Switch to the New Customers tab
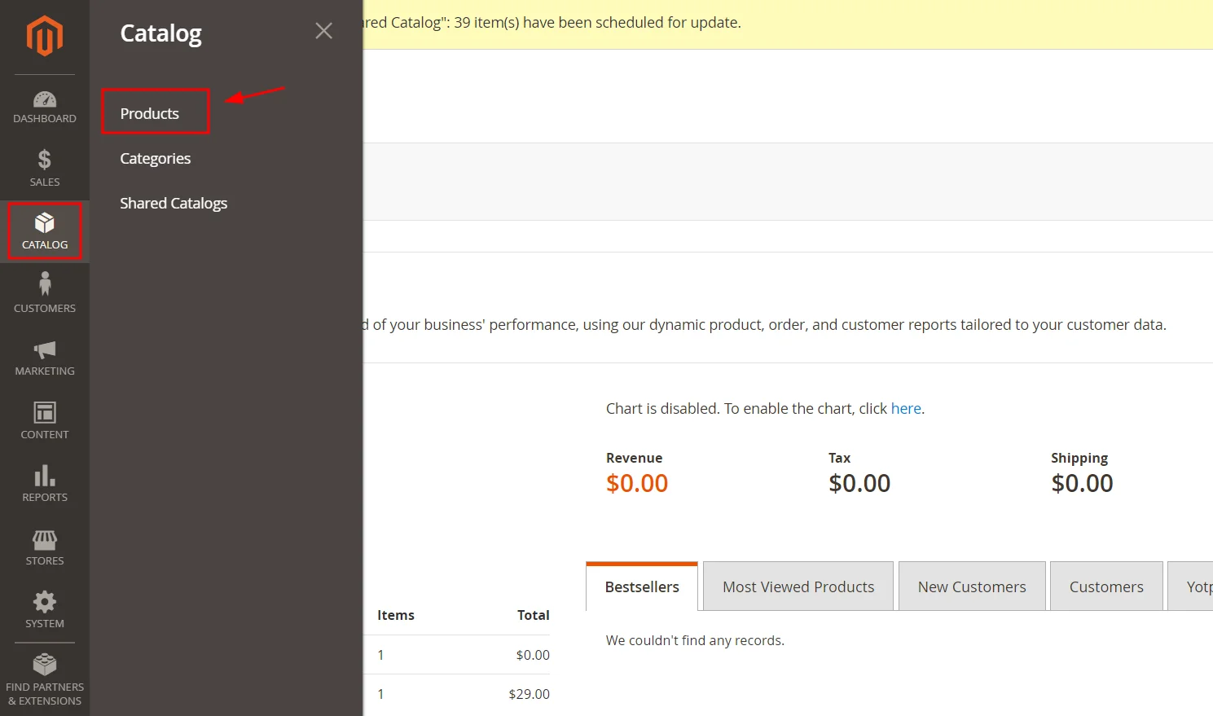Image resolution: width=1213 pixels, height=716 pixels. click(971, 586)
